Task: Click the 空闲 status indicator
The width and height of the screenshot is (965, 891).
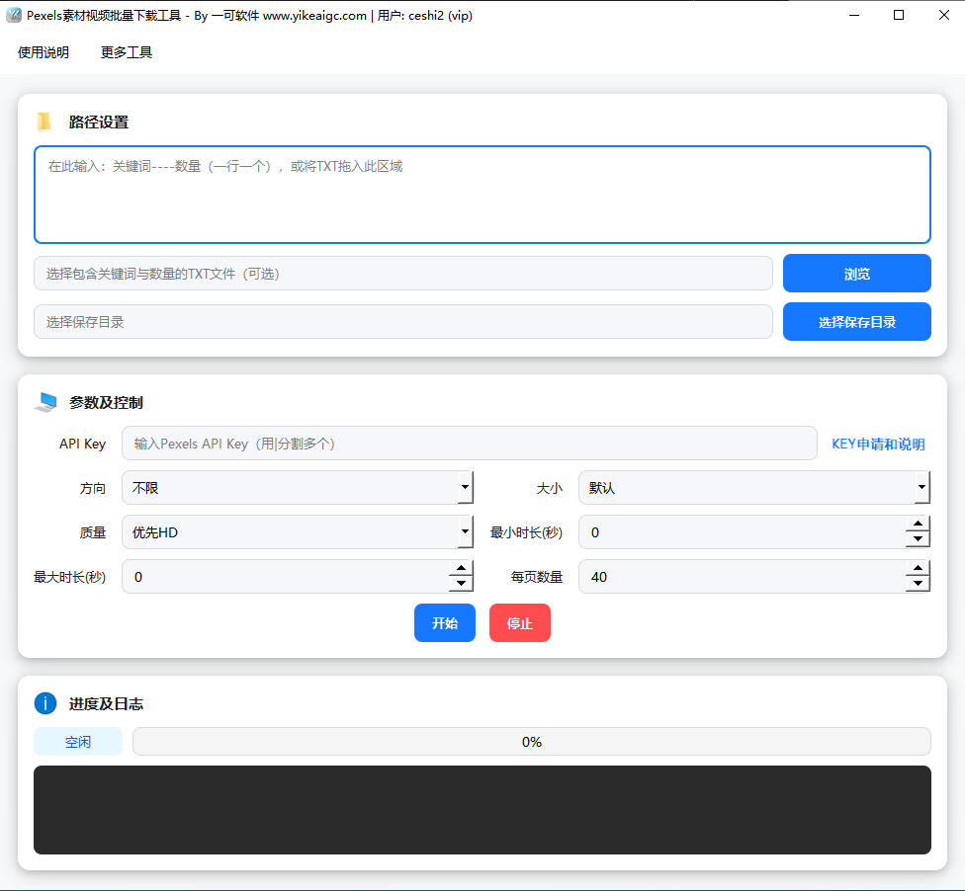Action: pos(77,741)
